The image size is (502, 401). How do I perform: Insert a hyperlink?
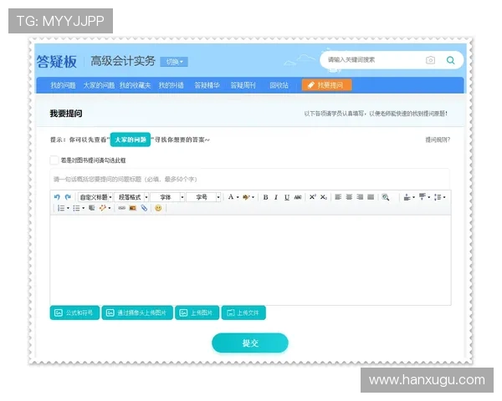pos(121,208)
